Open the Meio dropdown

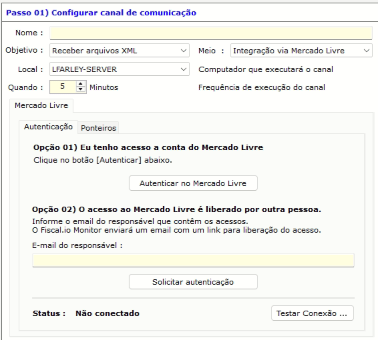tap(301, 51)
